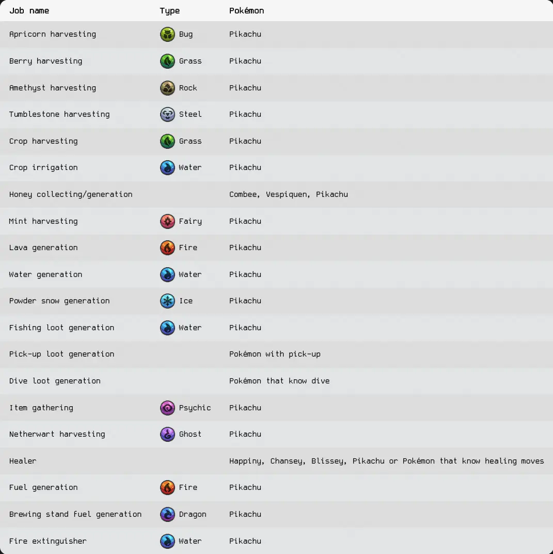Viewport: 553px width, 554px height.
Task: Click the "Type" column header
Action: [170, 10]
